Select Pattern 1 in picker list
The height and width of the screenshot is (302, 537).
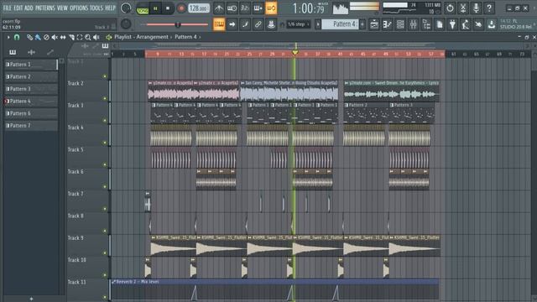30,65
